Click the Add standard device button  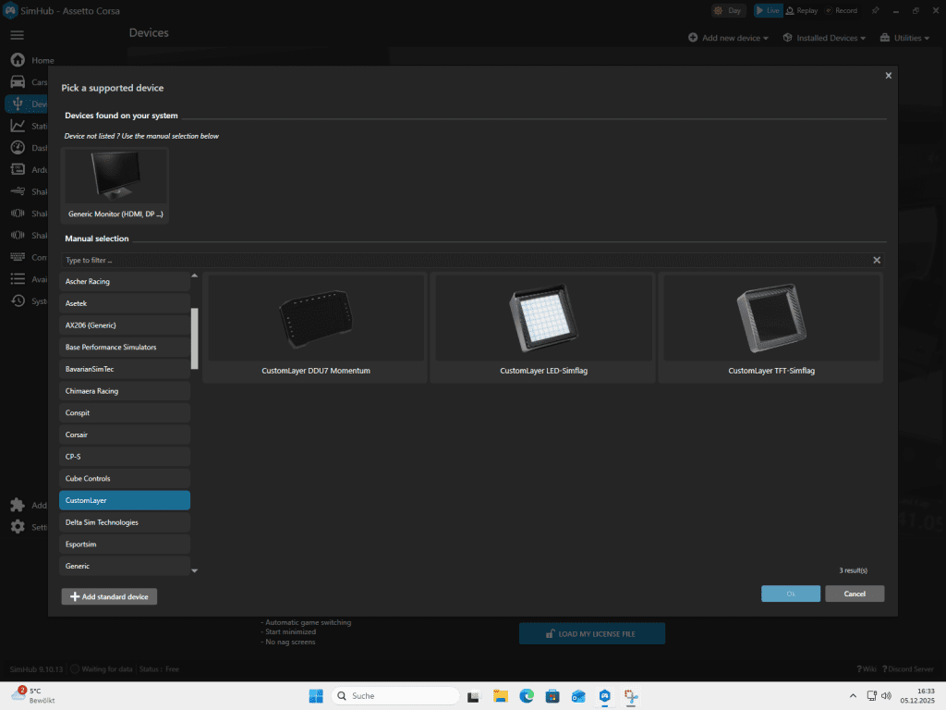click(109, 597)
